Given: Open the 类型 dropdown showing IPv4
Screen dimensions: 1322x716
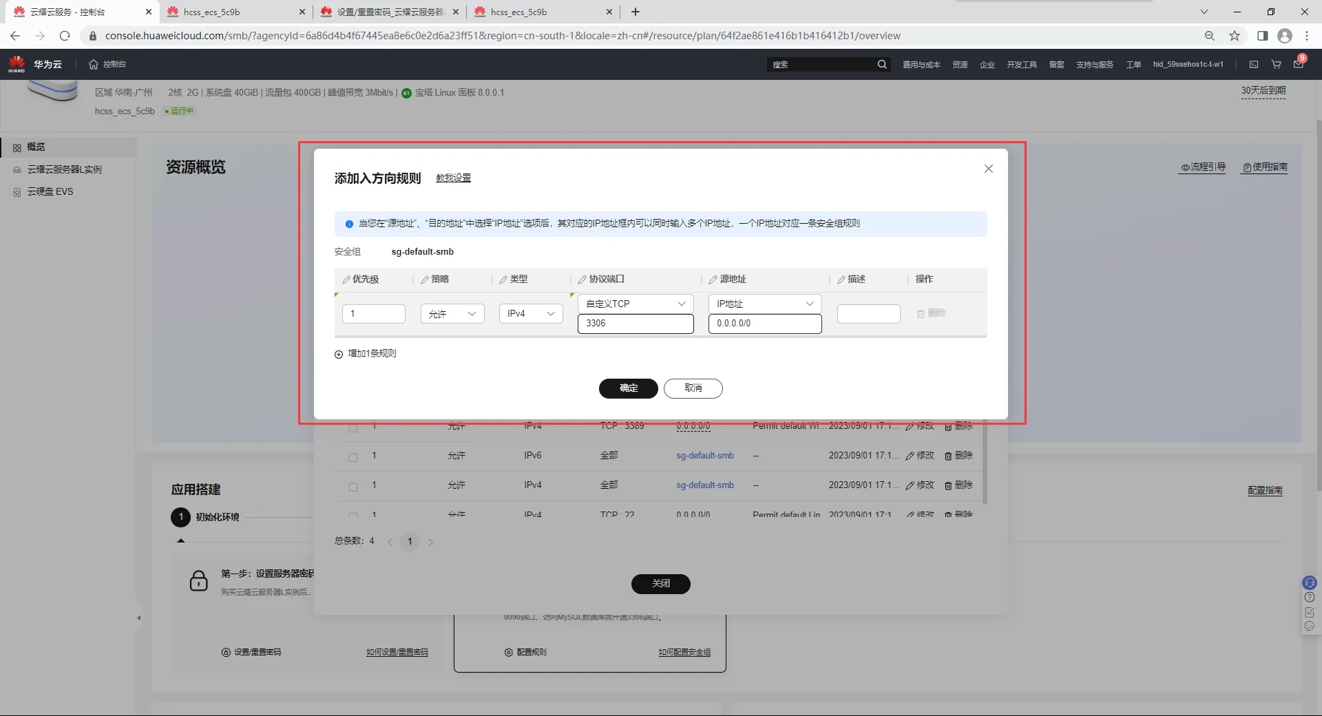Looking at the screenshot, I should pyautogui.click(x=531, y=314).
